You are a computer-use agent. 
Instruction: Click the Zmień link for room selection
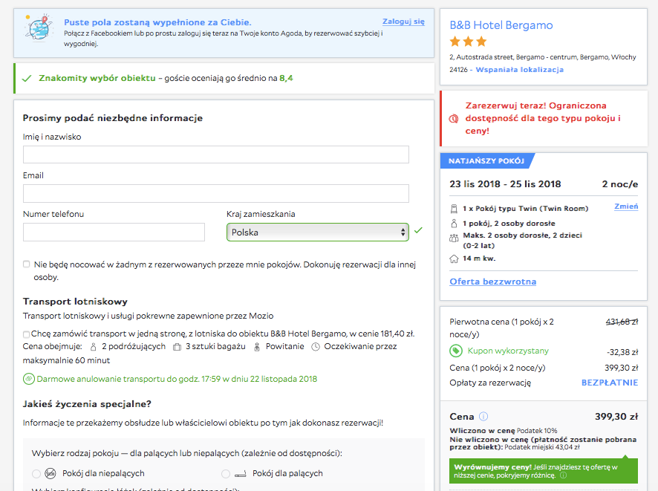(626, 206)
